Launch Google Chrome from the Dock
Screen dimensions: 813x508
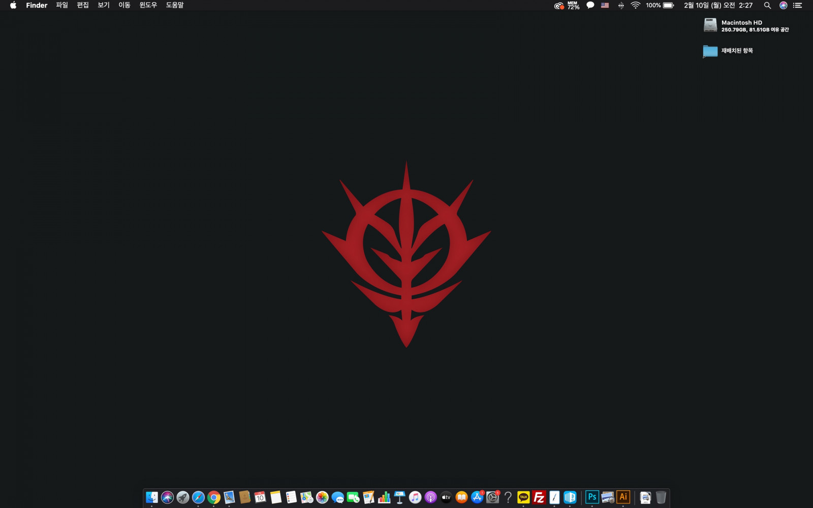[214, 497]
